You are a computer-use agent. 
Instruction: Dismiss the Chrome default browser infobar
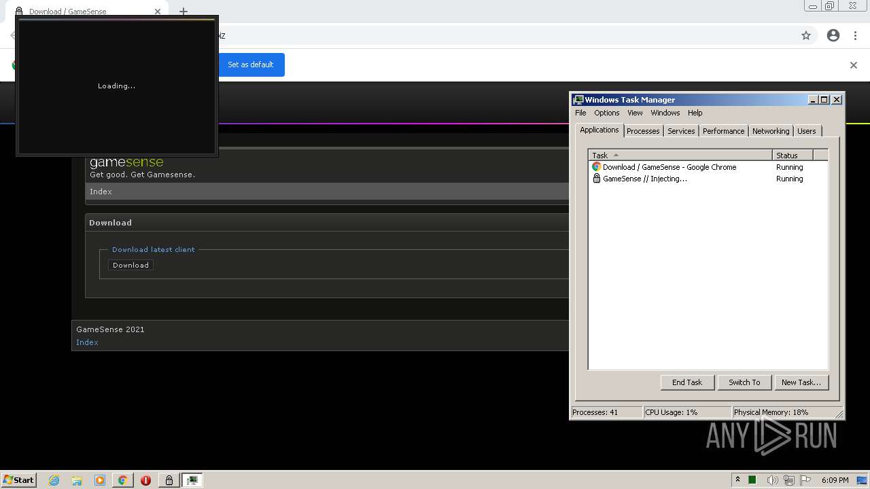(x=854, y=65)
